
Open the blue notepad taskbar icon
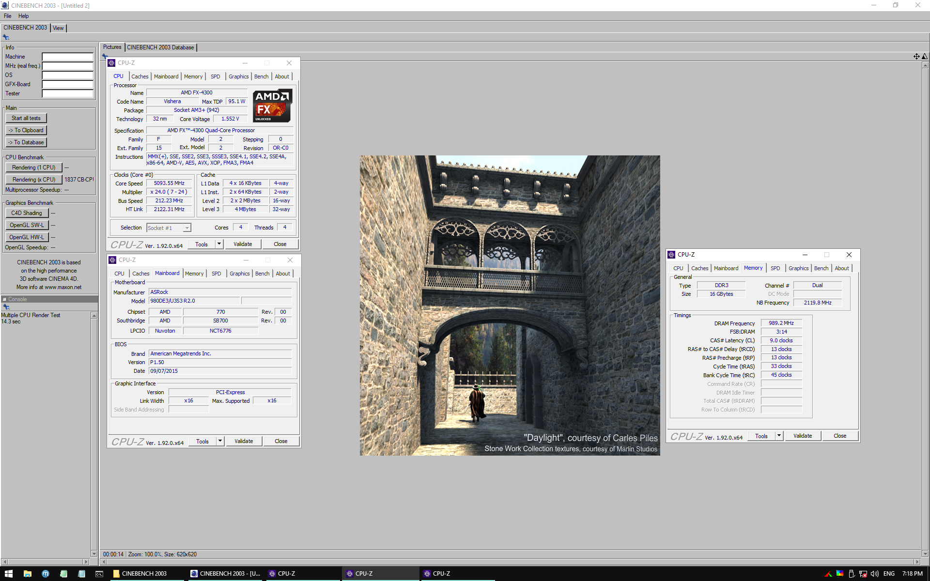[81, 574]
